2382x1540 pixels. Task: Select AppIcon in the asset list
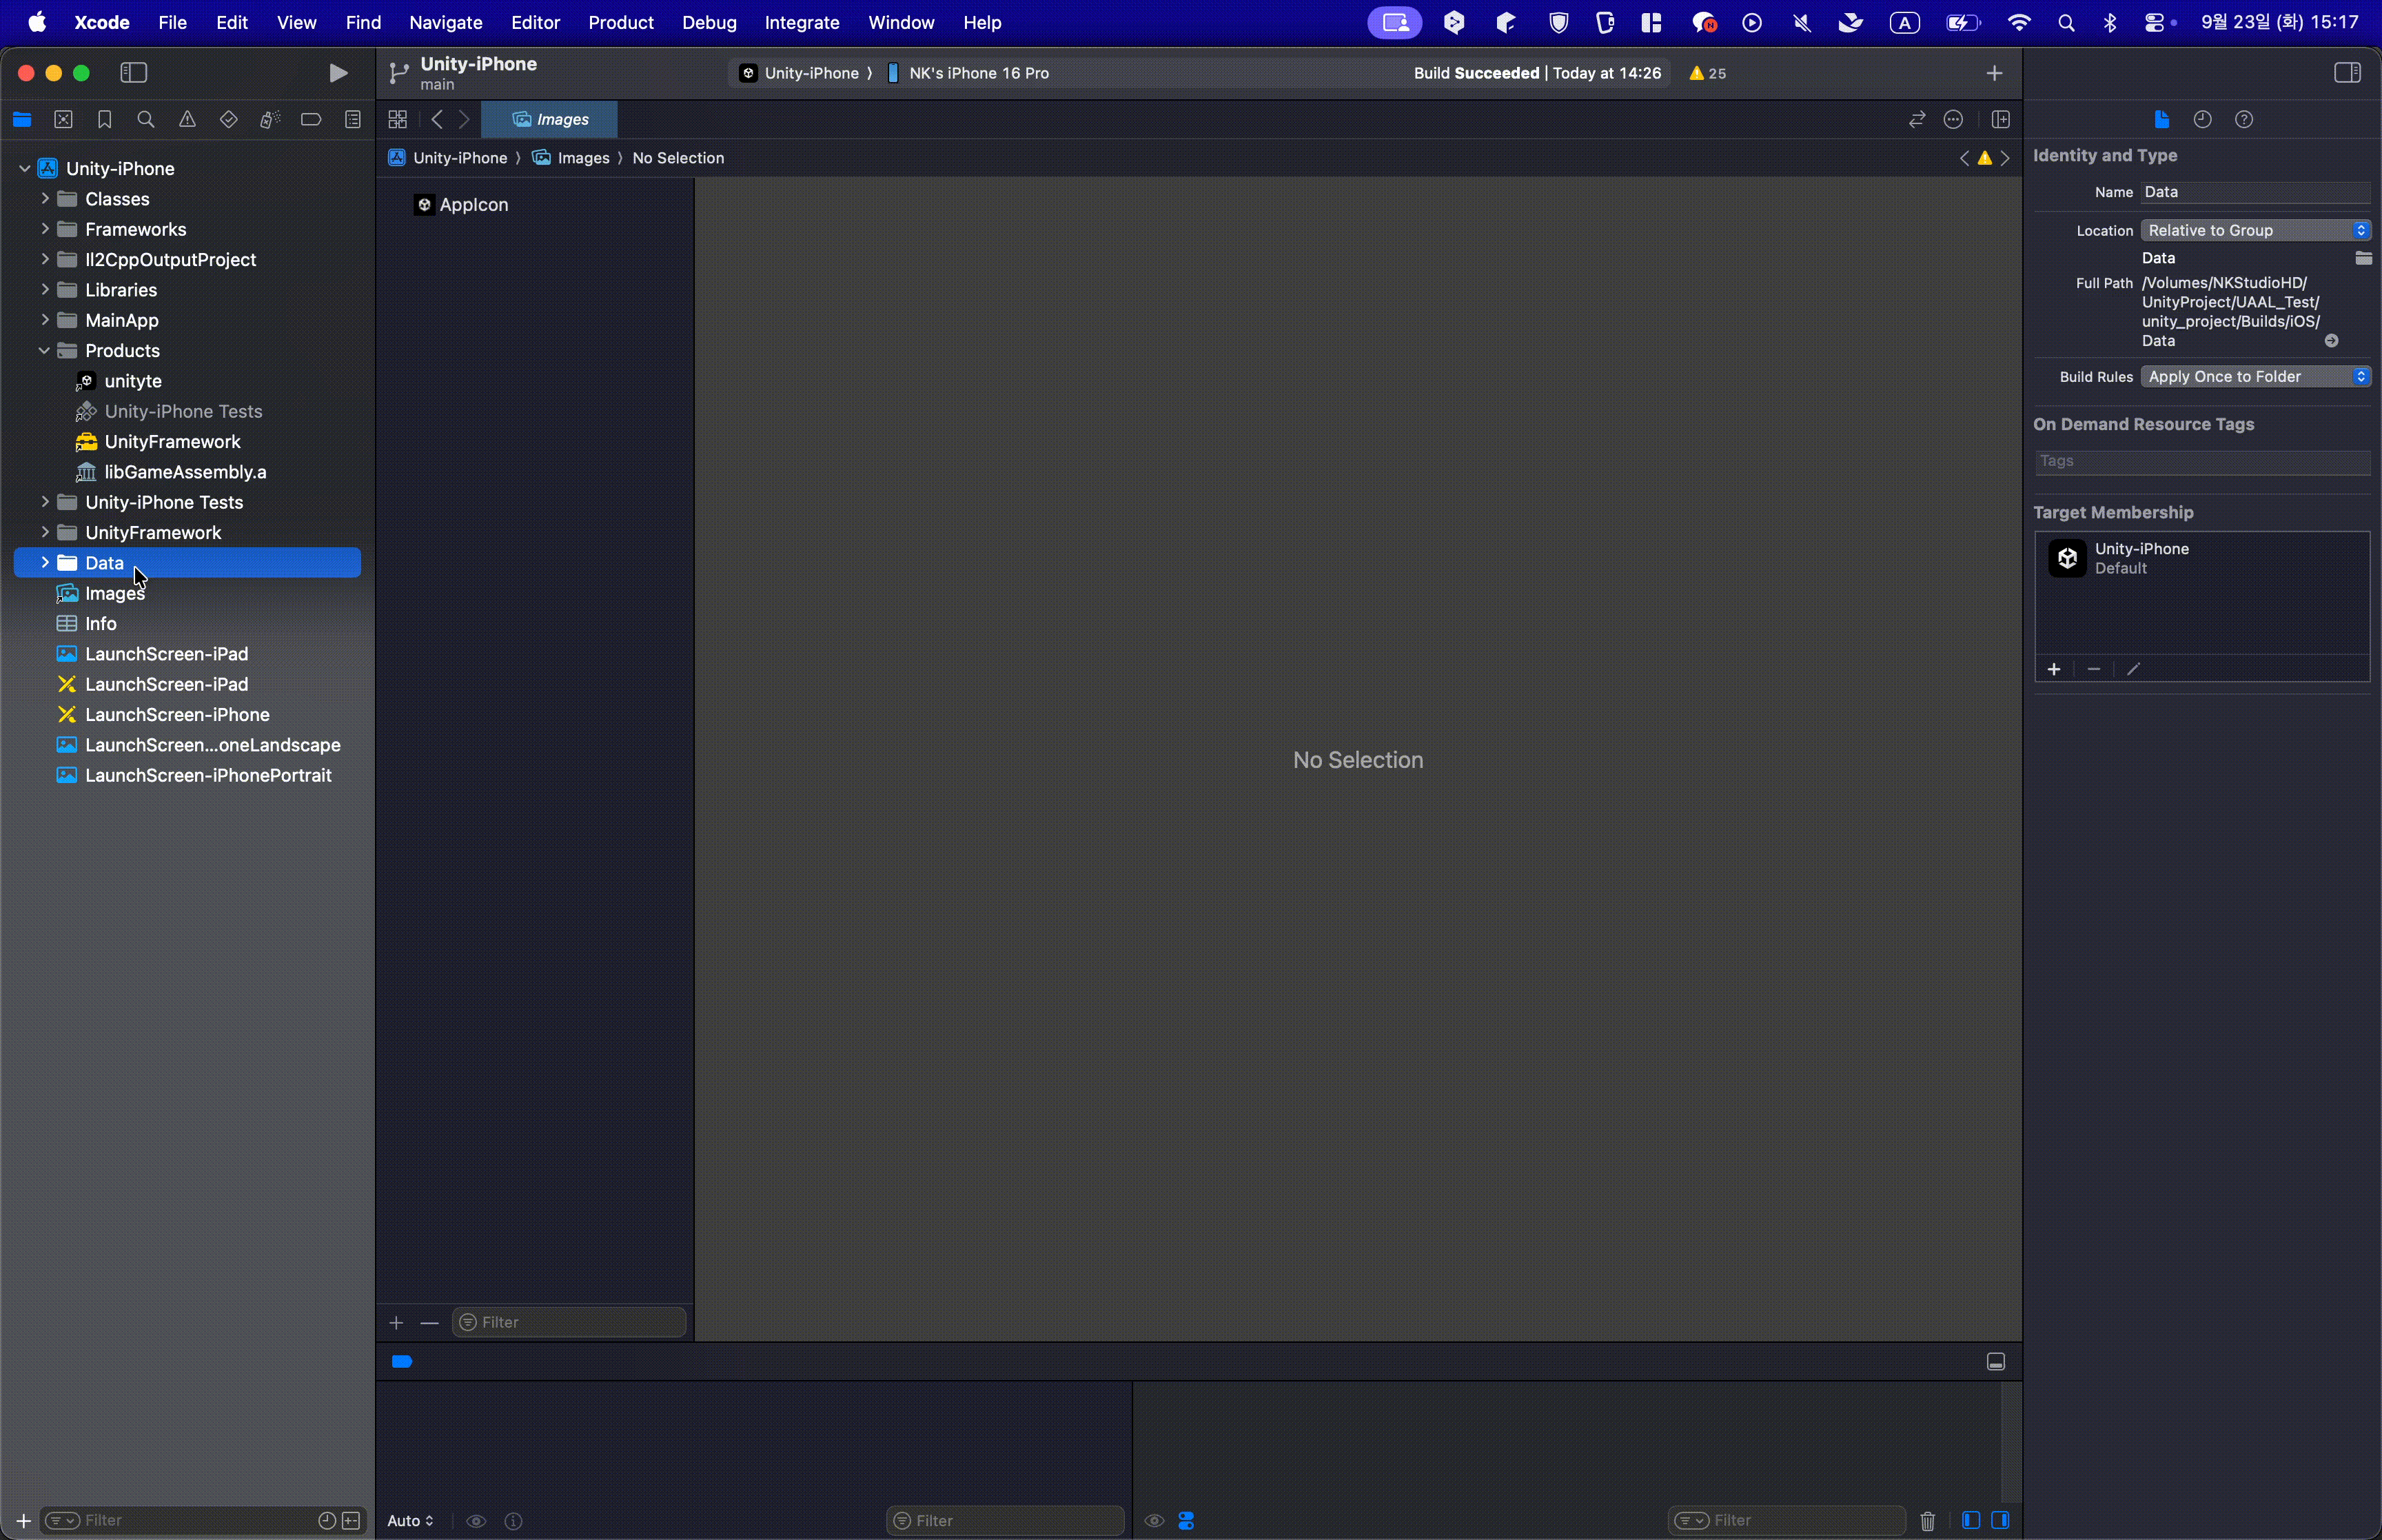coord(473,205)
